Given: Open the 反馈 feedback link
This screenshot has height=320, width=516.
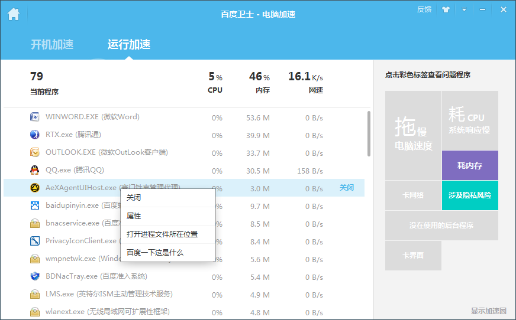Looking at the screenshot, I should [x=424, y=9].
